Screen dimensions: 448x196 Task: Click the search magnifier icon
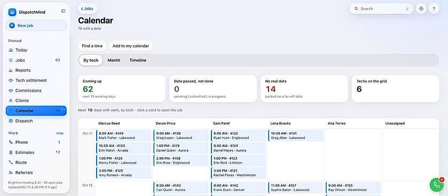pos(356,9)
